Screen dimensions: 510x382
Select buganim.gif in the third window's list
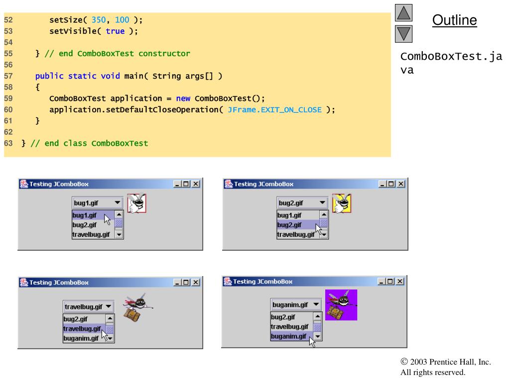[x=84, y=338]
